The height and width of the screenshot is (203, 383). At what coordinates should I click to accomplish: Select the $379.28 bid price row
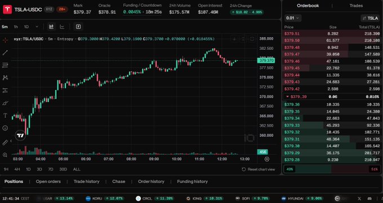point(332,160)
